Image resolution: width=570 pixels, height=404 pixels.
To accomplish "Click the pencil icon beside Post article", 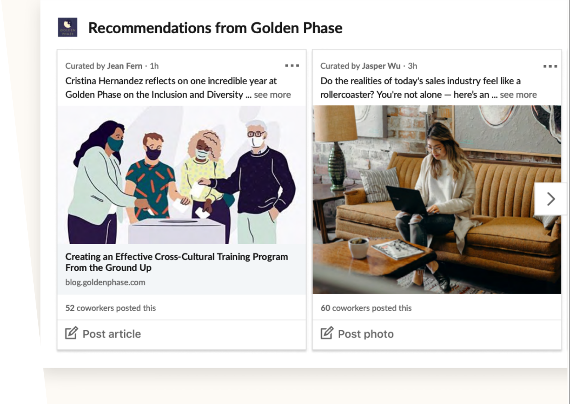I will coord(71,333).
